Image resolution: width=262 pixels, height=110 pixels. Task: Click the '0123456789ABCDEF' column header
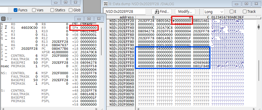click(228, 17)
